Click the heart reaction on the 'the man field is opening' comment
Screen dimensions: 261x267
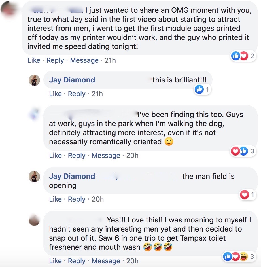click(x=244, y=195)
